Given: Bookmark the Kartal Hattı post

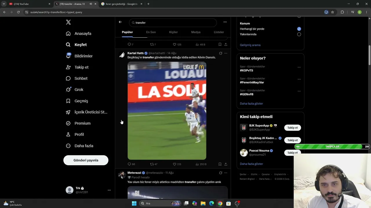Looking at the screenshot, I should click(x=220, y=164).
